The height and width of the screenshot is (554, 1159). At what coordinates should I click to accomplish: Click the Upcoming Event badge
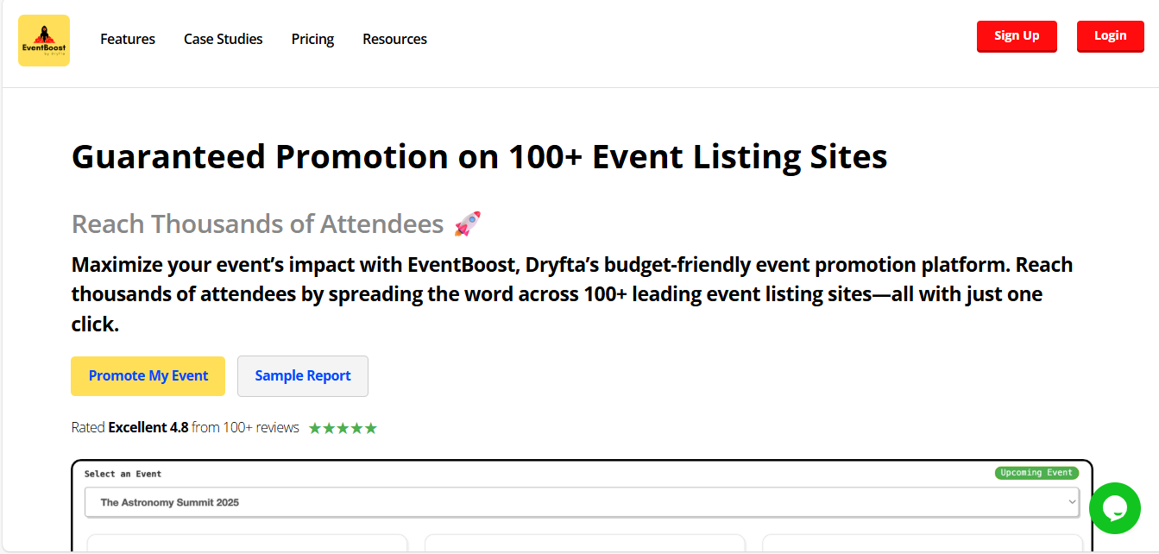click(1036, 472)
